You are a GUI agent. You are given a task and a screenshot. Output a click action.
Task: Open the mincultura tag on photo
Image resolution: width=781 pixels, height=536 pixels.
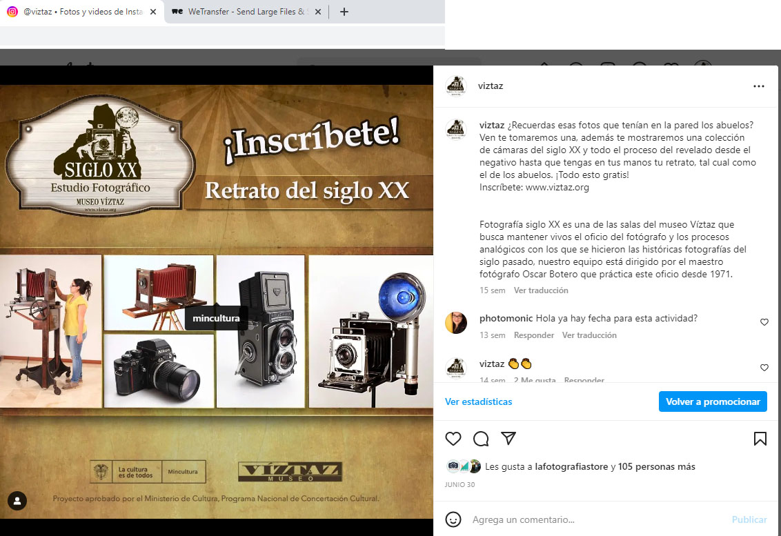coord(216,319)
